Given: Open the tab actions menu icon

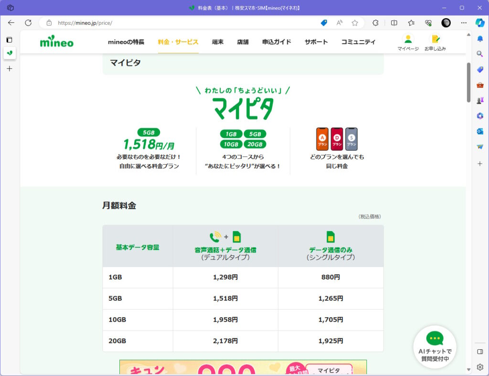Looking at the screenshot, I should [10, 40].
